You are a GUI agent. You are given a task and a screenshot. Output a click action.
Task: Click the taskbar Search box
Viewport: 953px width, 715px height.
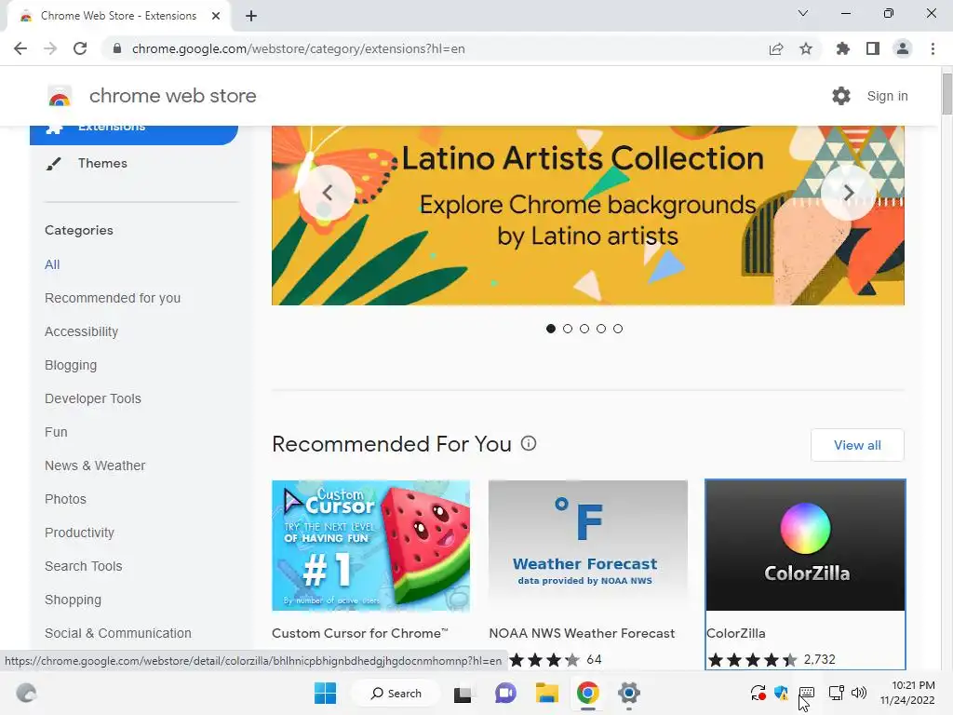(x=396, y=693)
